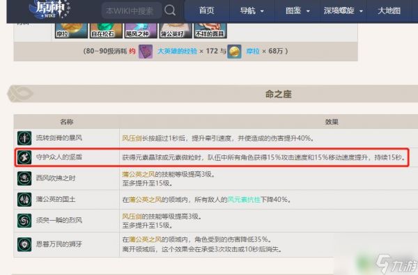Click the 恩眷万民的狮牙 constellation icon
This screenshot has width=418, height=275.
click(x=24, y=244)
